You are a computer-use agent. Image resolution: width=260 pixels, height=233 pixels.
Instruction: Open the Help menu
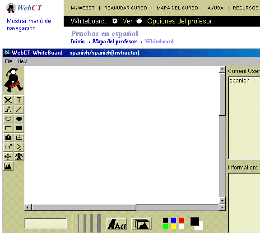[23, 61]
